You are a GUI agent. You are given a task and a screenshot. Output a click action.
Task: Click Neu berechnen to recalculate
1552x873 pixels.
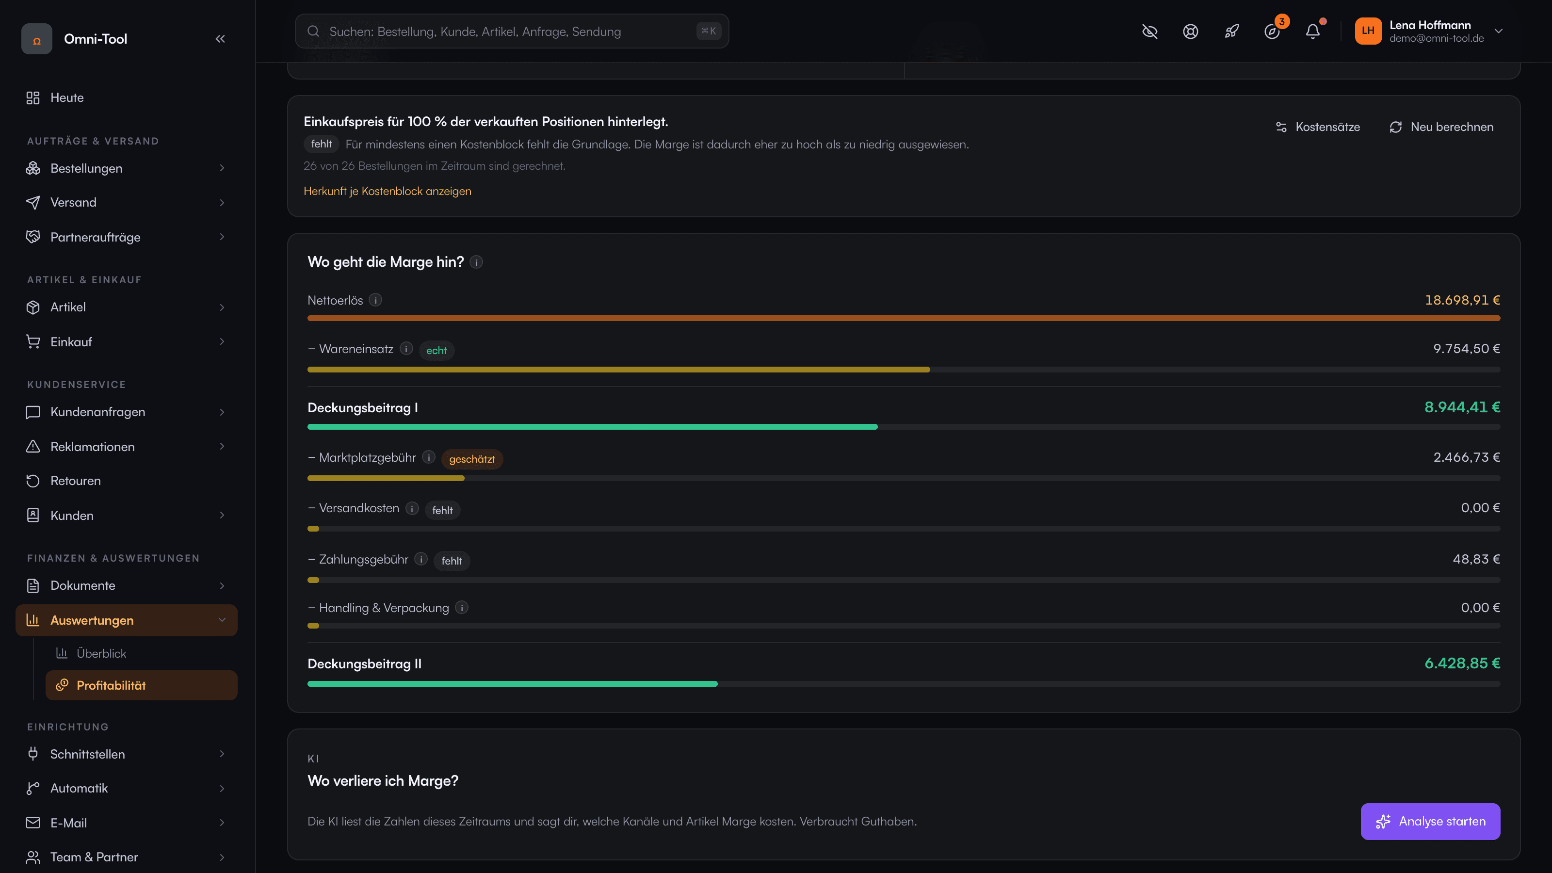pos(1442,127)
